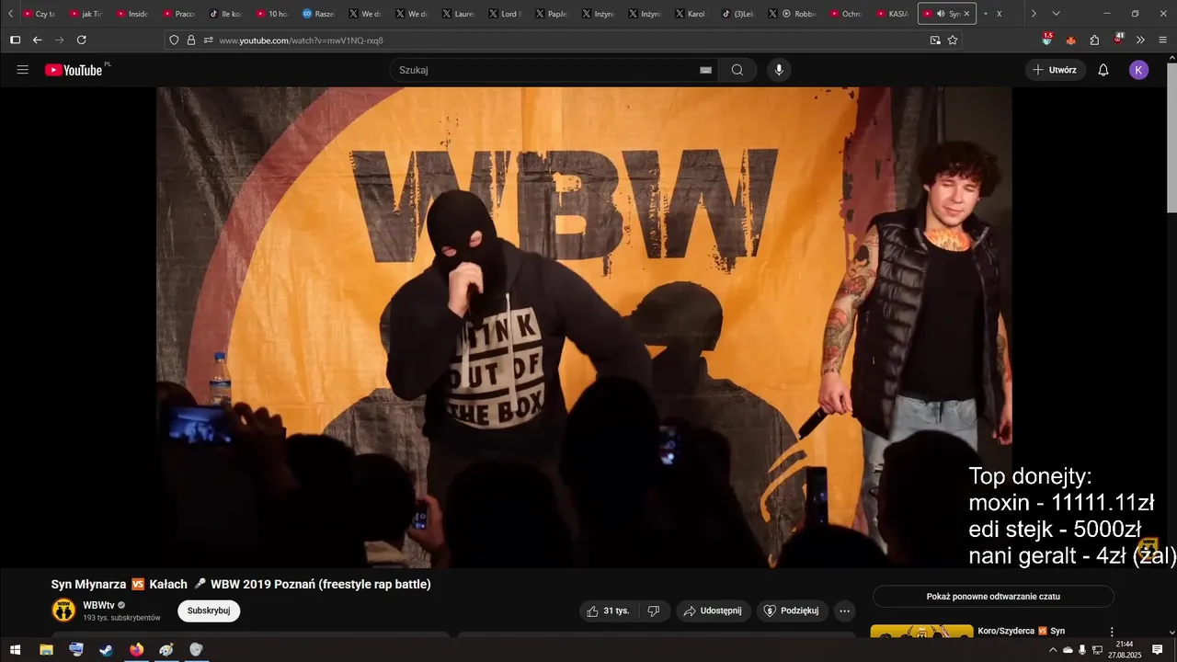Click the on-screen keyboard icon in search
Image resolution: width=1177 pixels, height=662 pixels.
706,70
